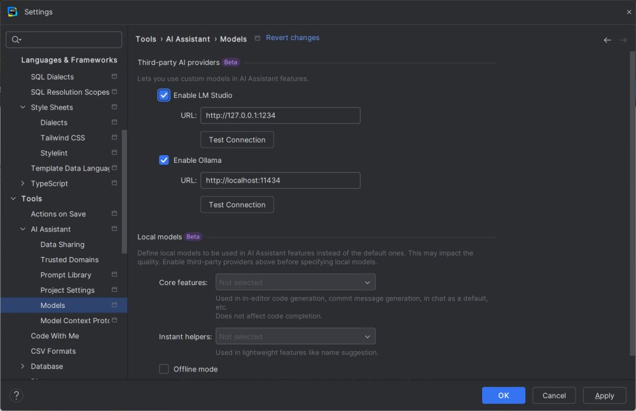Image resolution: width=636 pixels, height=411 pixels.
Task: Expand the TypeScript tree node
Action: tap(23, 183)
